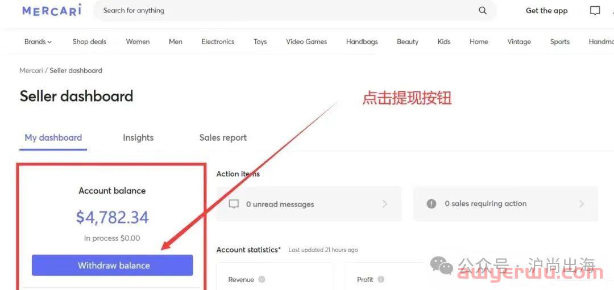Viewport: 614px width, 290px height.
Task: Click the Account statistics heading
Action: pyautogui.click(x=248, y=249)
